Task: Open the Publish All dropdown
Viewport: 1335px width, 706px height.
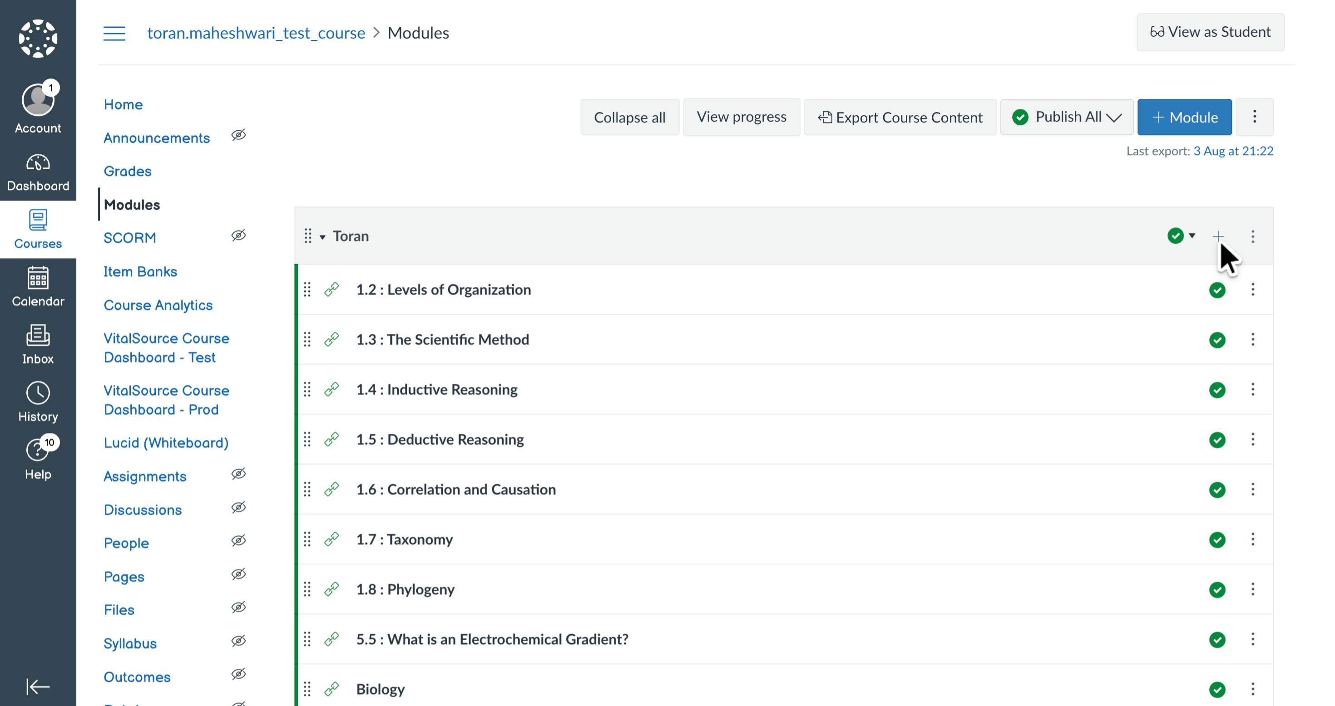Action: point(1067,117)
